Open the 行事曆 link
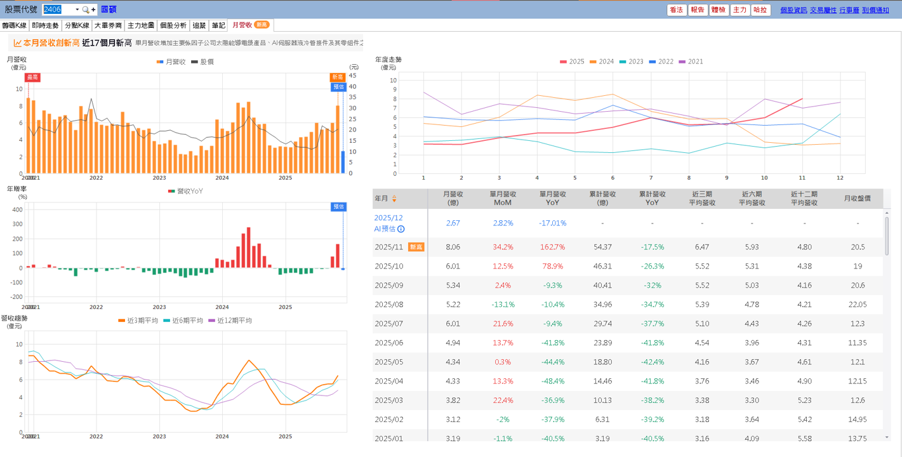 (x=849, y=10)
